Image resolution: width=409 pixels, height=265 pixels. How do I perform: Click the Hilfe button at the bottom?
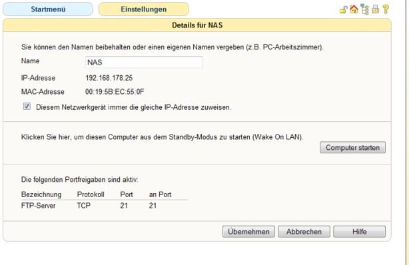[x=359, y=232]
